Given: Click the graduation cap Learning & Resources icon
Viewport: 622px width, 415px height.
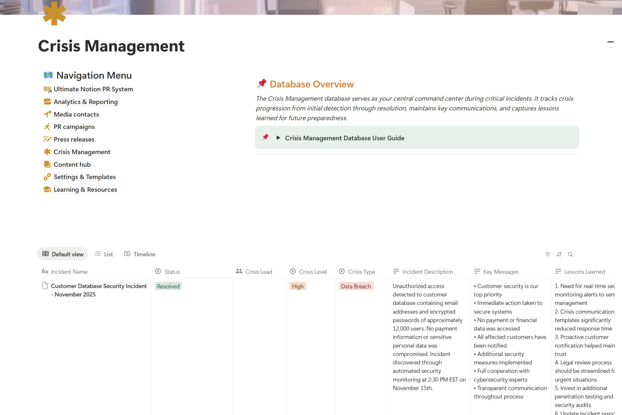Looking at the screenshot, I should tap(47, 190).
